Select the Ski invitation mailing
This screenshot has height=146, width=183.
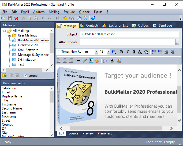pos(27,60)
